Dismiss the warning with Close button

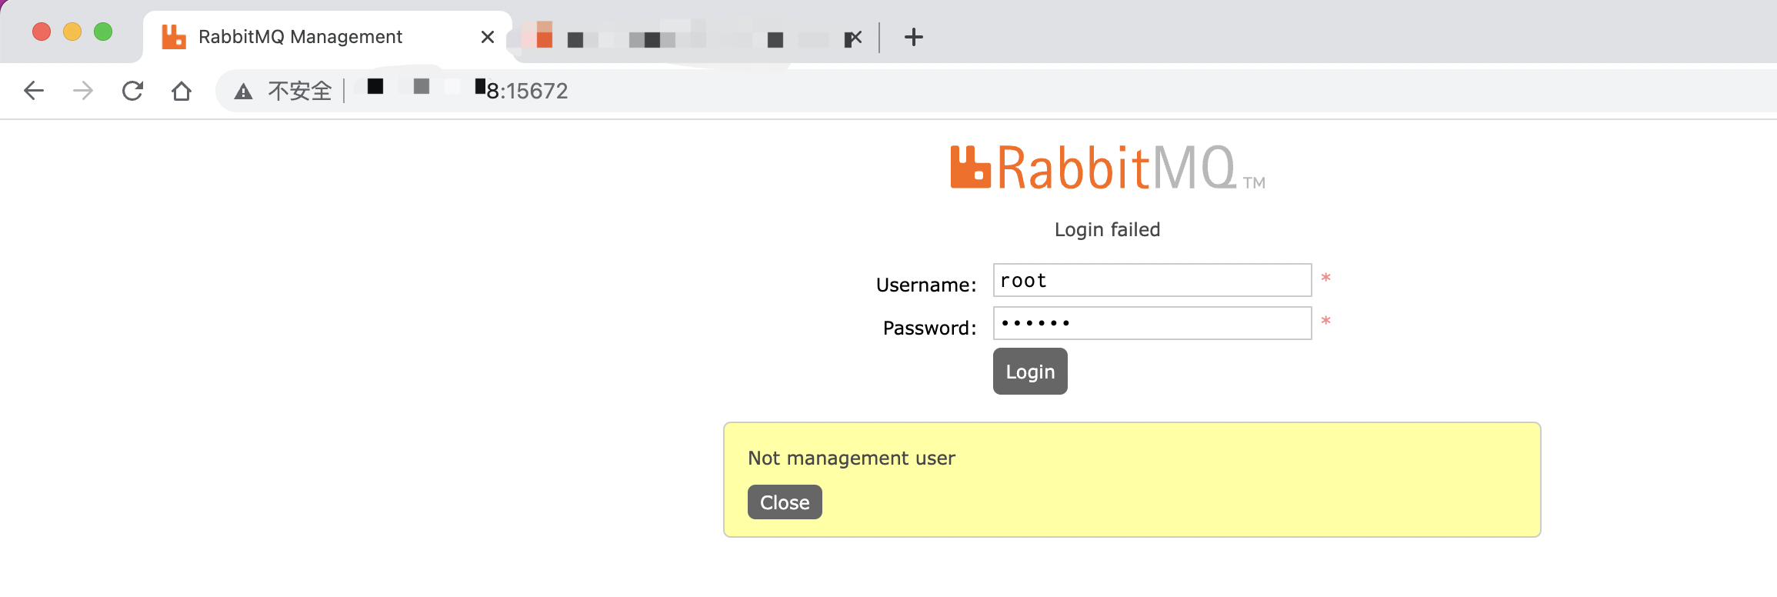click(x=785, y=502)
